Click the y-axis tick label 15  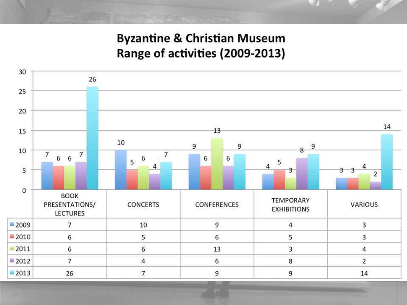coord(22,131)
